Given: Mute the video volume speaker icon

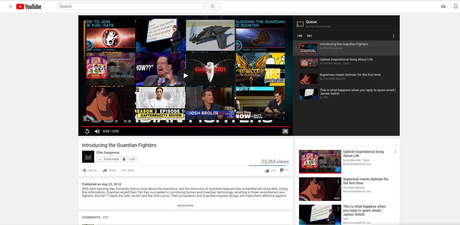Looking at the screenshot, I should [x=97, y=131].
